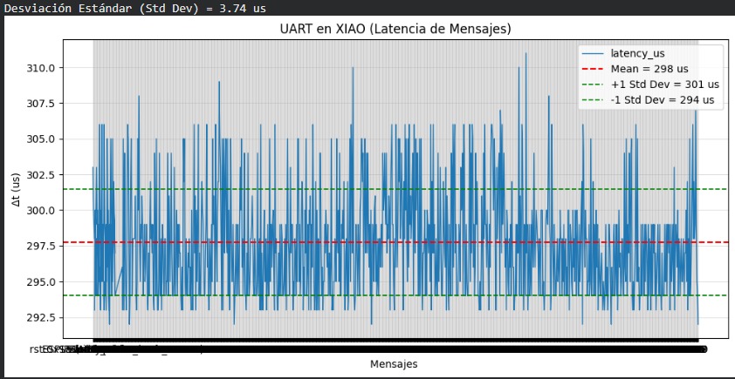Click the y-axis tick value 310.0
The height and width of the screenshot is (379, 735).
(40, 68)
